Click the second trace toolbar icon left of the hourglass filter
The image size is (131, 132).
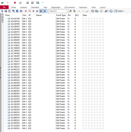coord(6,11)
